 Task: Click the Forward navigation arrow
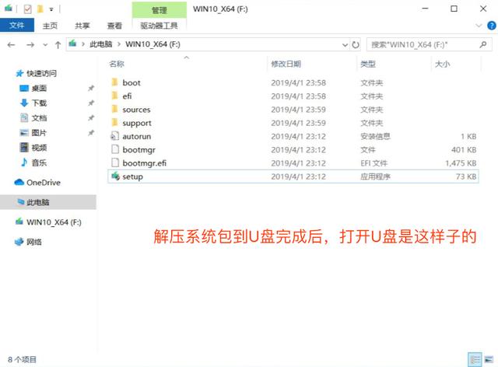click(30, 45)
